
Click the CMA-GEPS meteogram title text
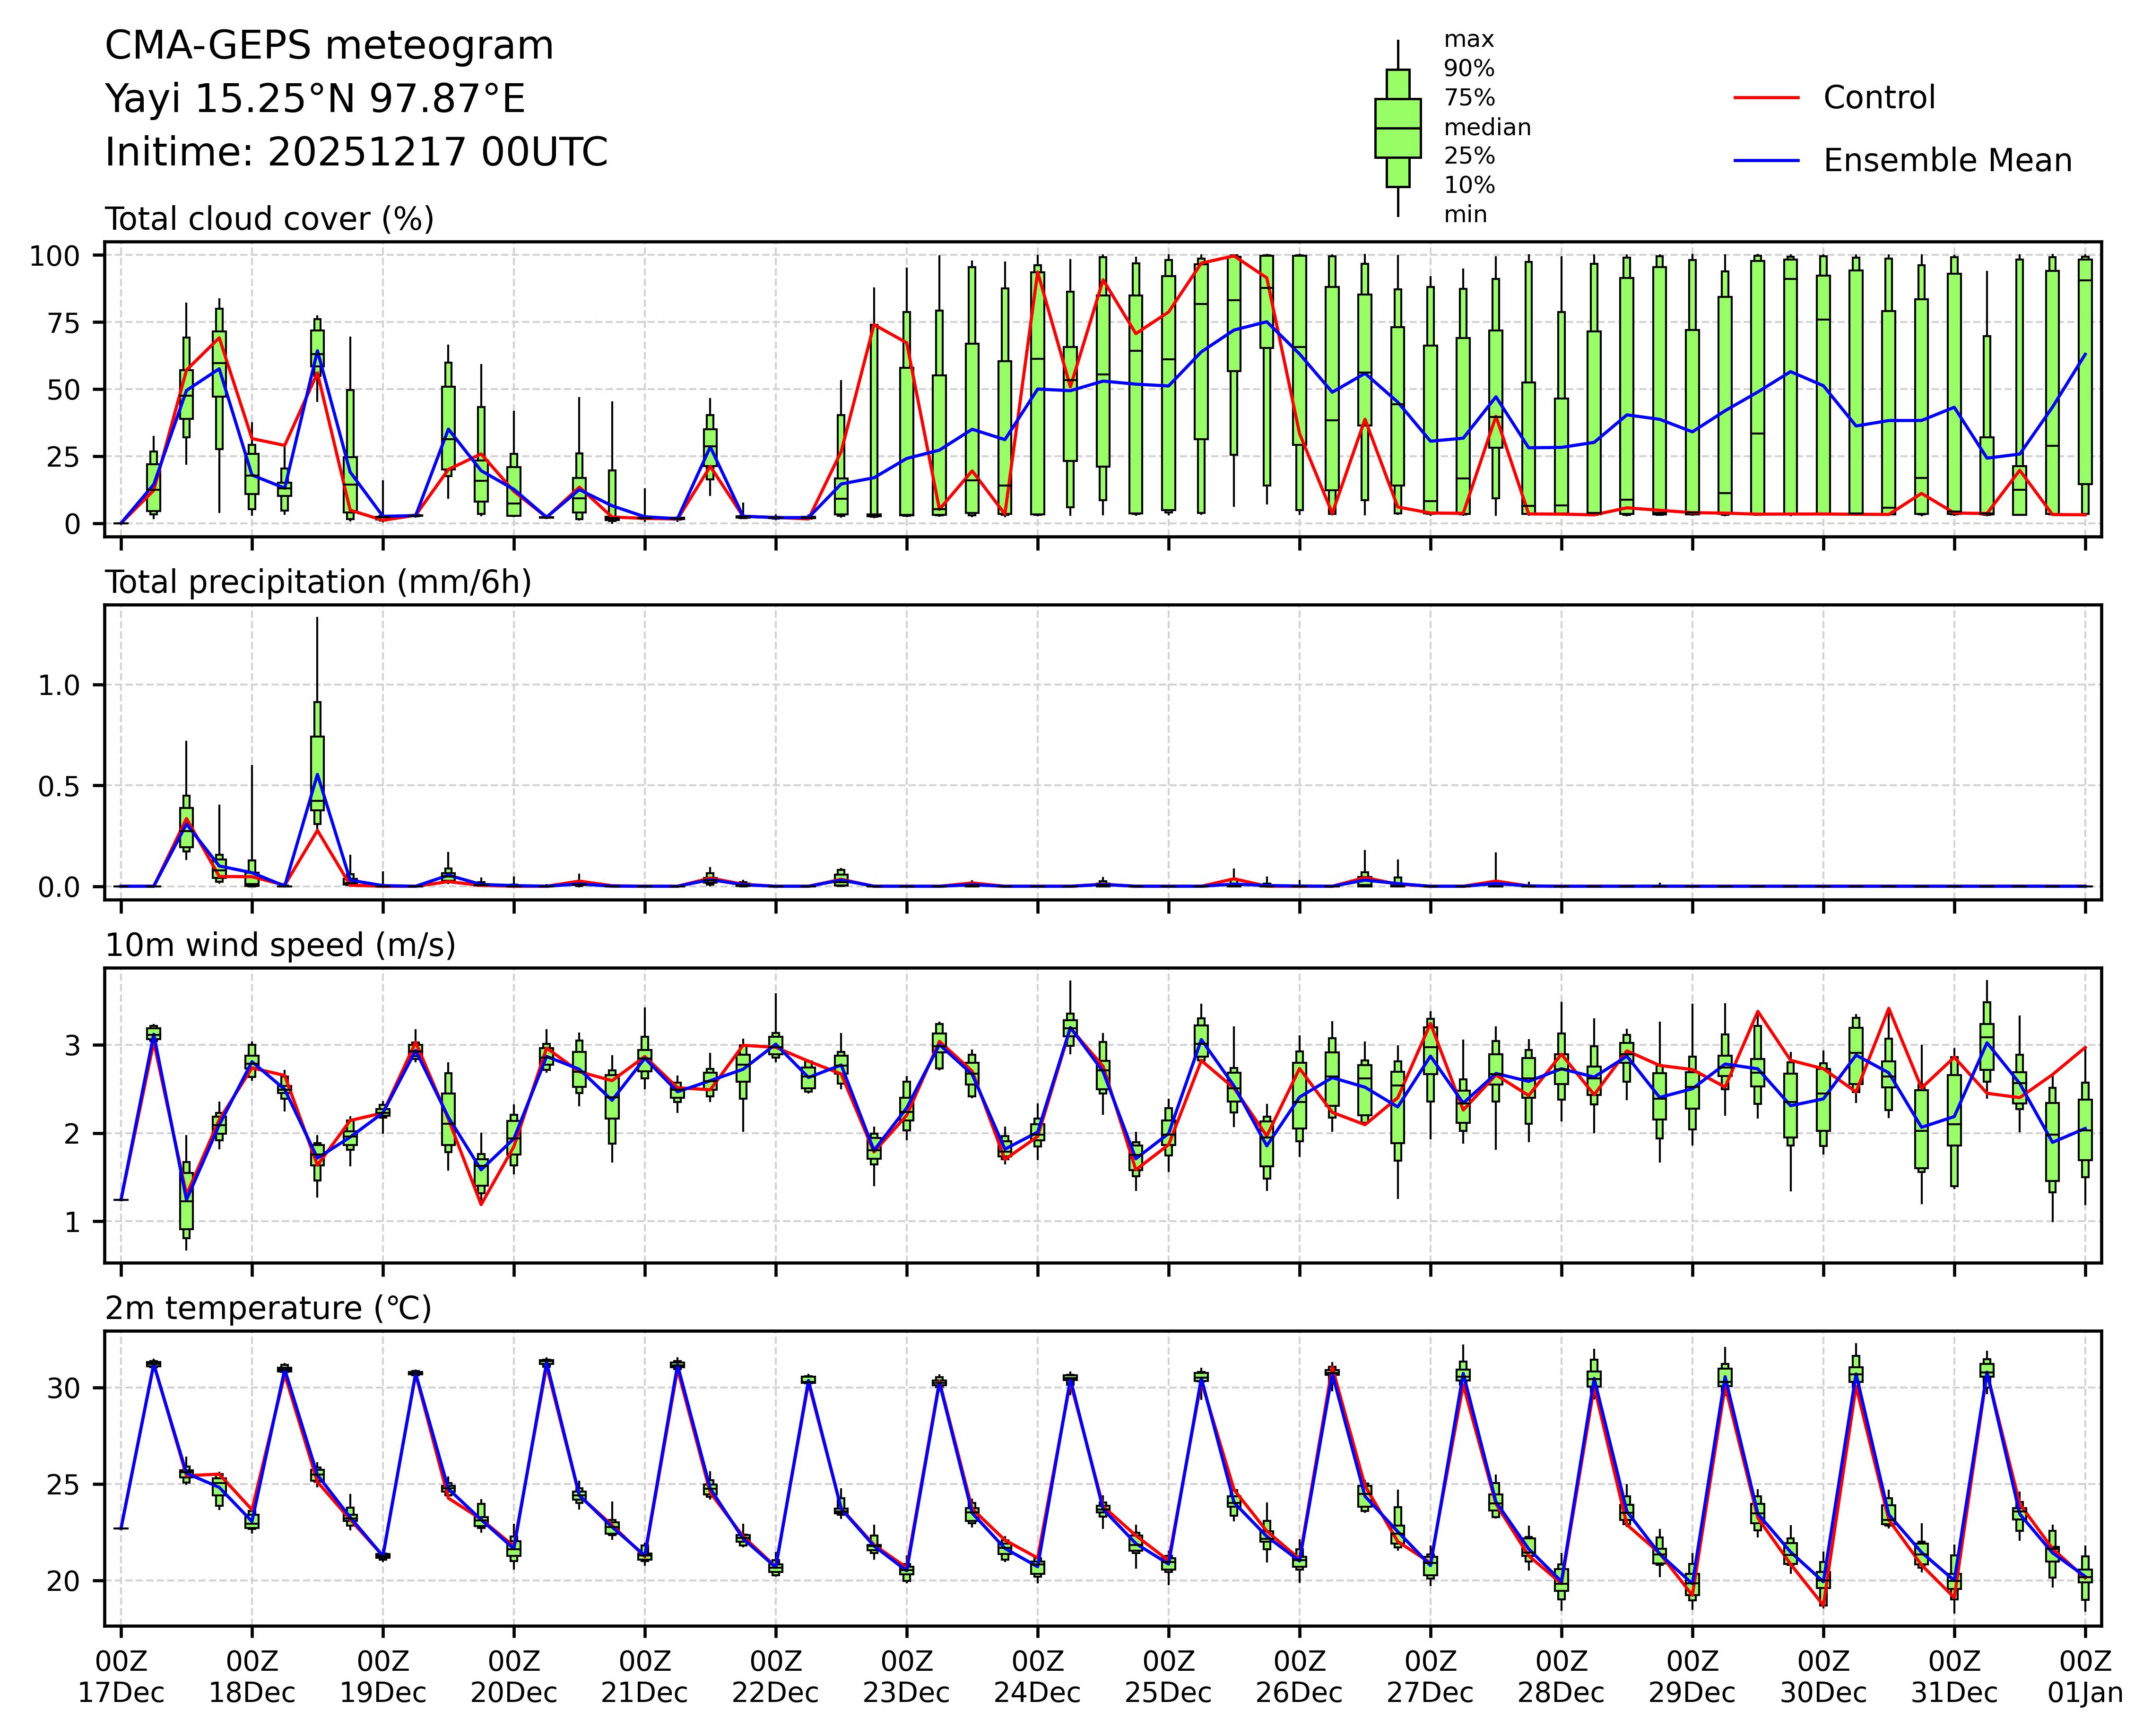[329, 46]
